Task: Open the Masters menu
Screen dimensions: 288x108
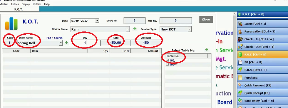Action: coord(4,4)
